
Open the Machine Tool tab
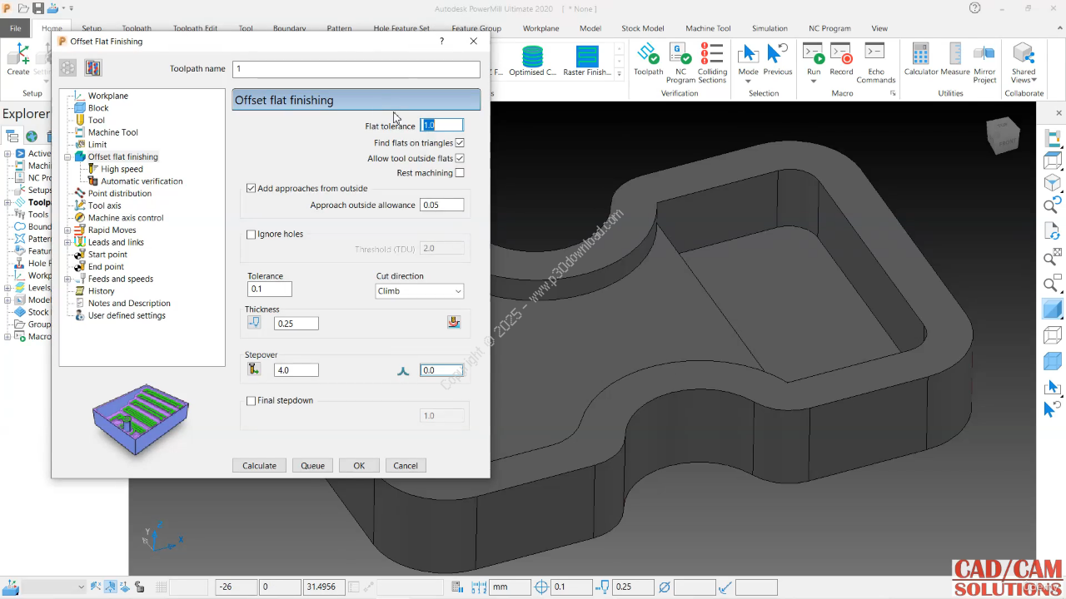click(x=707, y=28)
